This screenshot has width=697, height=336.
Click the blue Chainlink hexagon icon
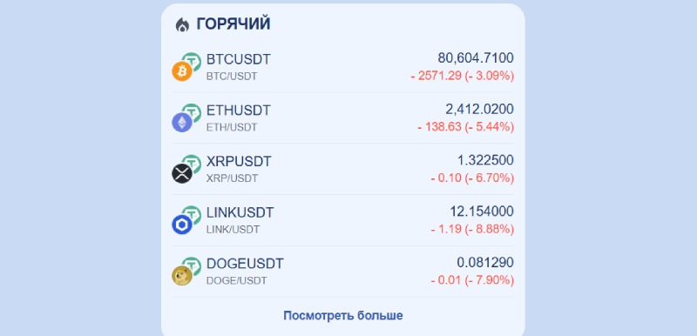[x=182, y=225]
